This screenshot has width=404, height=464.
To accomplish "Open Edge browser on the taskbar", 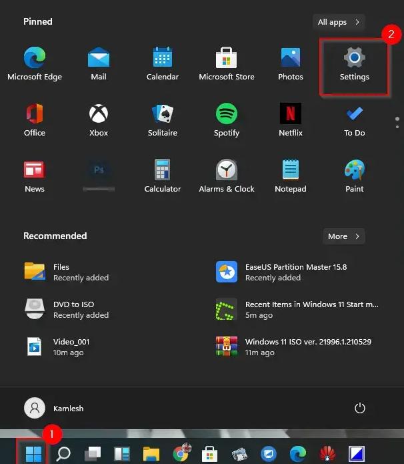I will (298, 453).
